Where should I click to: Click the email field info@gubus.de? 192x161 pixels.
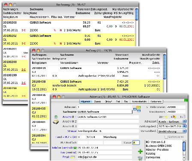105,157
